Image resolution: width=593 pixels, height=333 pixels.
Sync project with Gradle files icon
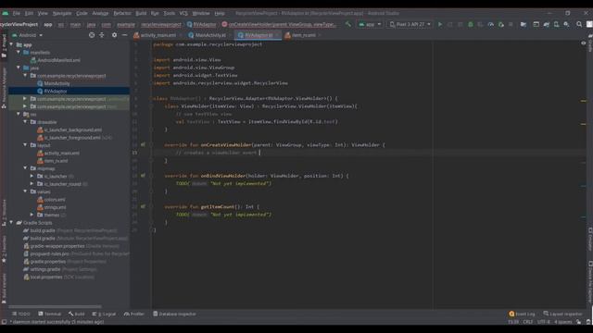click(547, 24)
